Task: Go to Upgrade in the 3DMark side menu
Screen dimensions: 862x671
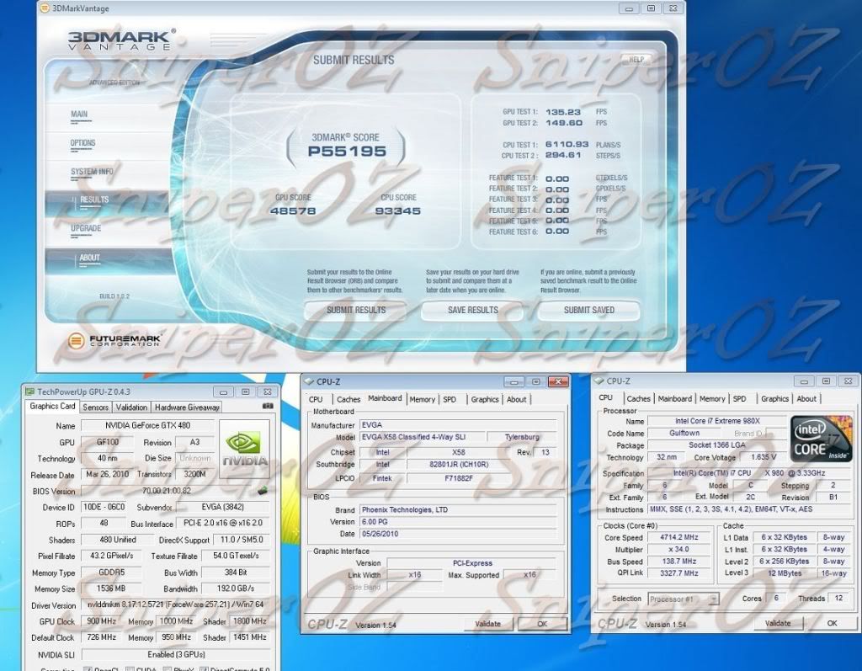Action: [86, 228]
